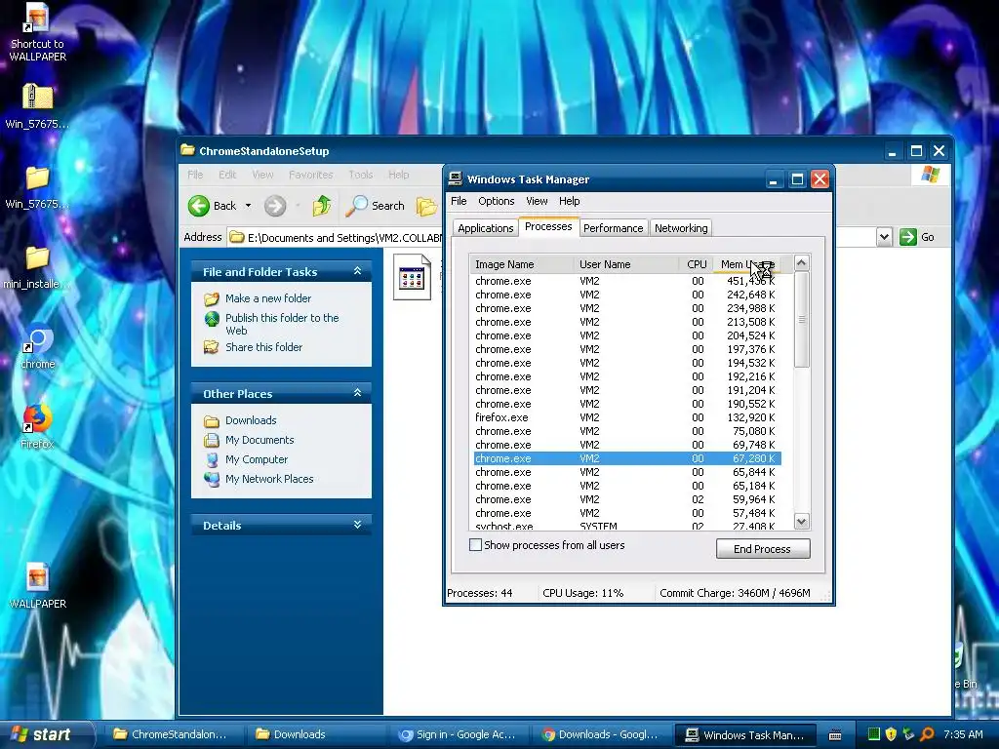
Task: Open My Network Places
Action: point(269,479)
